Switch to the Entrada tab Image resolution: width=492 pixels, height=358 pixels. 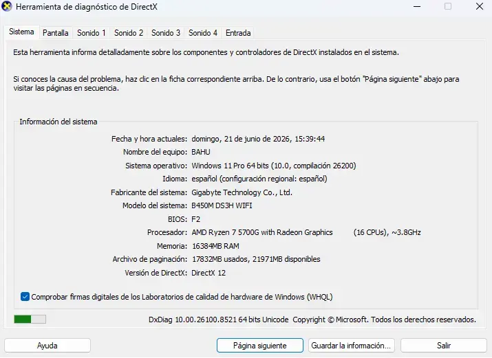(238, 33)
